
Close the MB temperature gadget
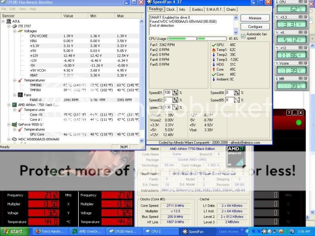306,78
